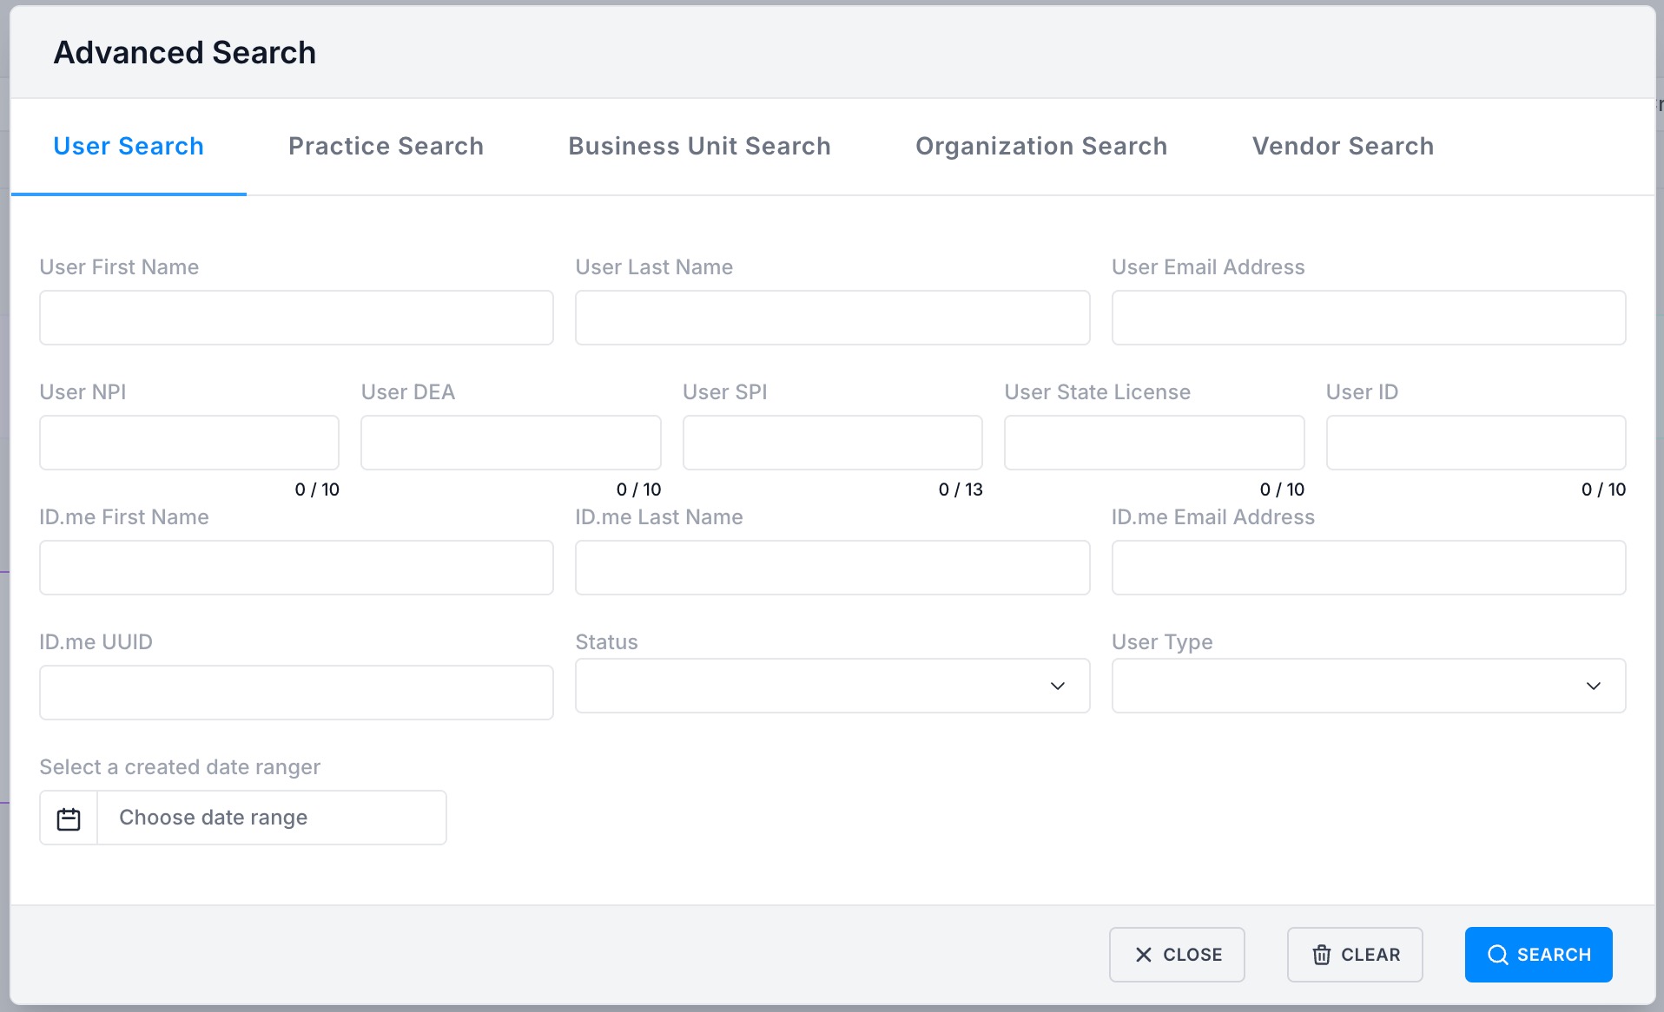Image resolution: width=1664 pixels, height=1012 pixels.
Task: Focus the User Last Name field
Action: (x=832, y=318)
